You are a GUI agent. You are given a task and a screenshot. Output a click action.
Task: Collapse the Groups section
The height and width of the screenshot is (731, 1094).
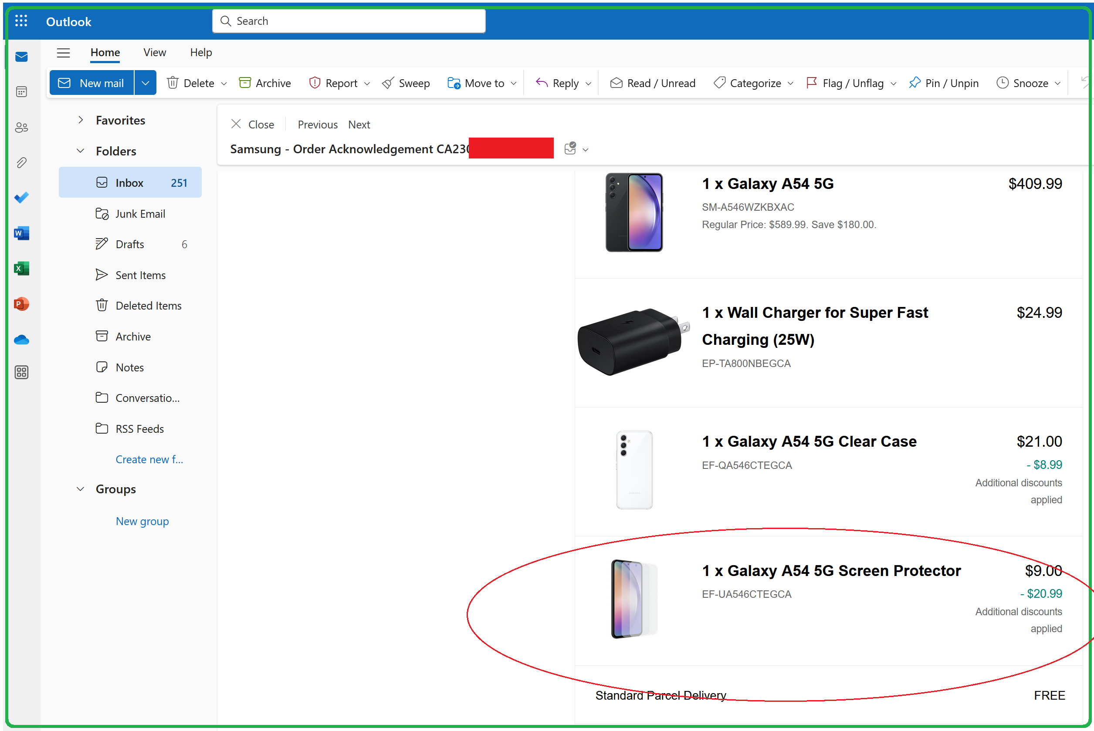click(x=81, y=488)
